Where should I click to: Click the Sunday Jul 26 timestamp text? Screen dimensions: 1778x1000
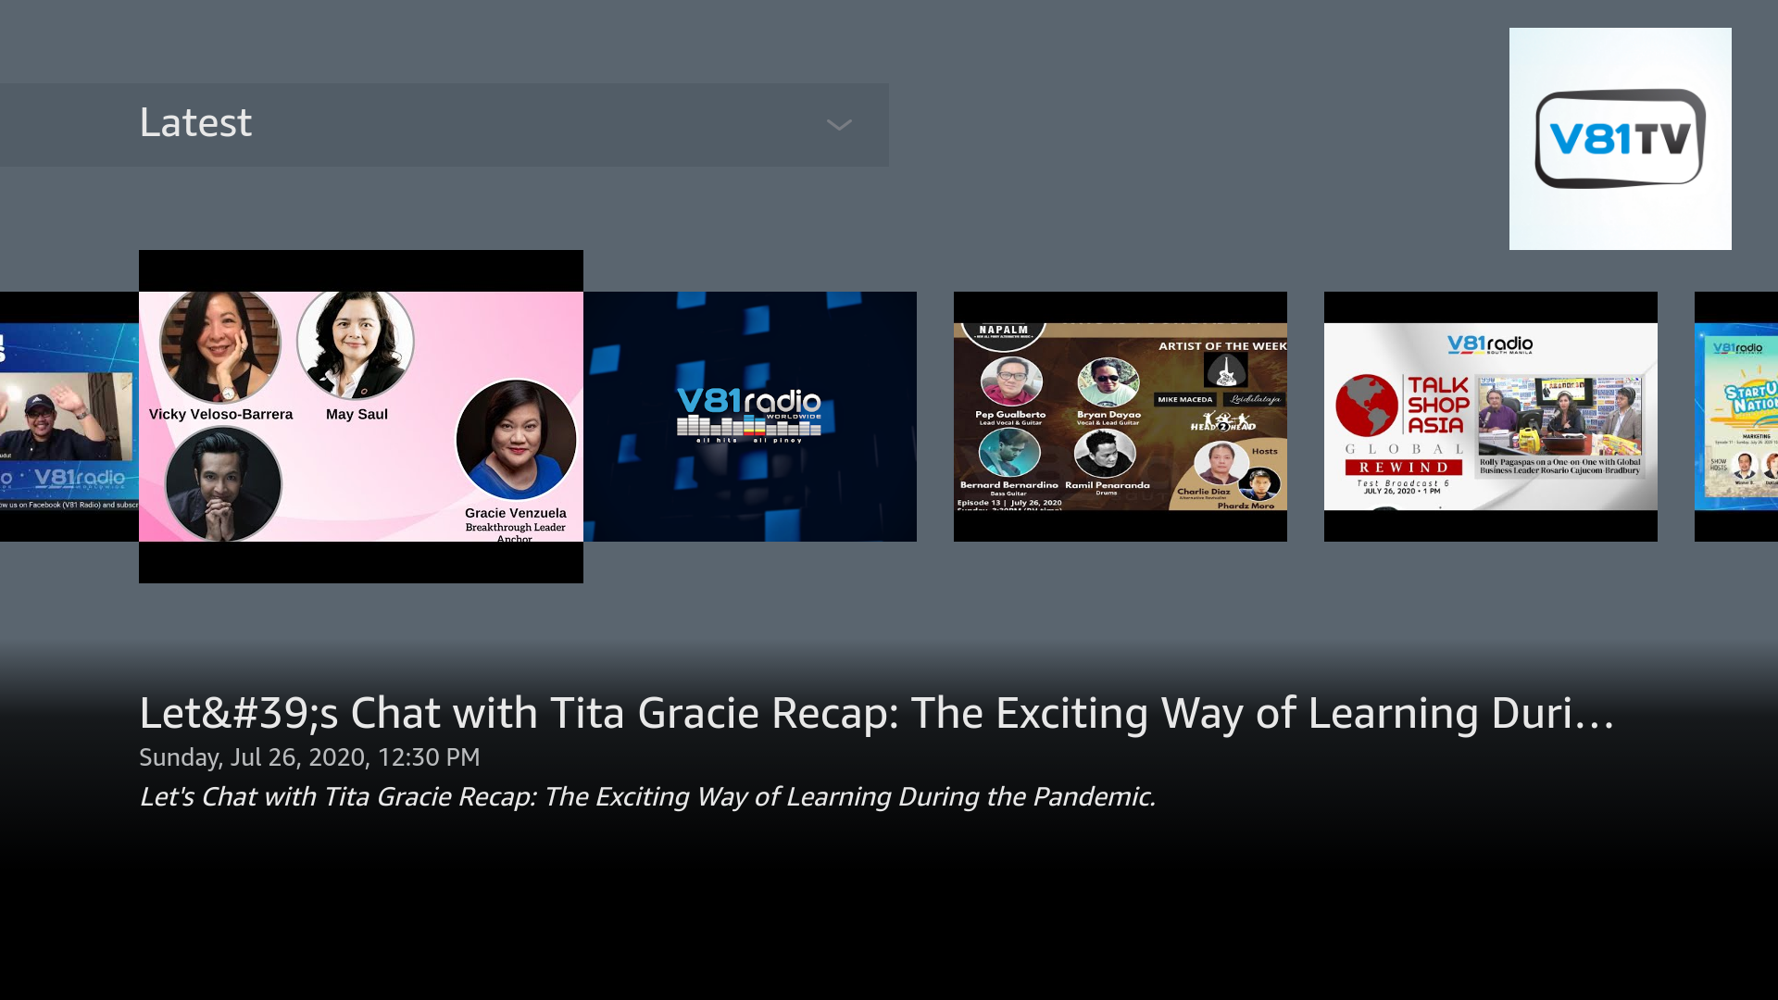(308, 756)
